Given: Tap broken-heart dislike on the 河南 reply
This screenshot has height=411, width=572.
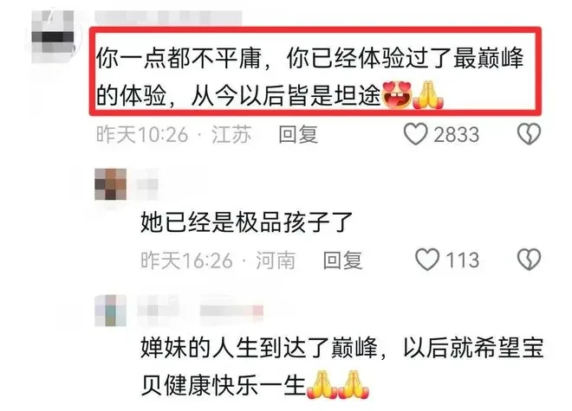Looking at the screenshot, I should point(529,260).
